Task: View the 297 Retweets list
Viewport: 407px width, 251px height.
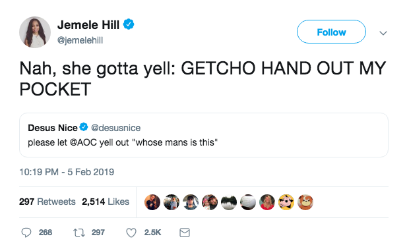Action: click(47, 202)
